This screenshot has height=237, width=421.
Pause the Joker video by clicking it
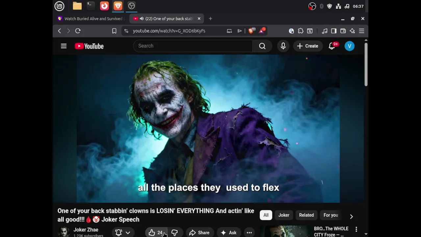pos(208,128)
